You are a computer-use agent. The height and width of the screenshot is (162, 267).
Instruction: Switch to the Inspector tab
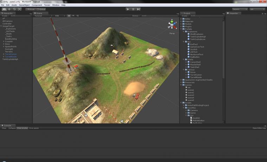[233, 13]
